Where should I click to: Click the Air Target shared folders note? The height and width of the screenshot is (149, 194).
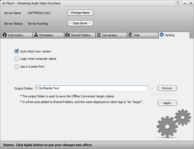point(81,102)
